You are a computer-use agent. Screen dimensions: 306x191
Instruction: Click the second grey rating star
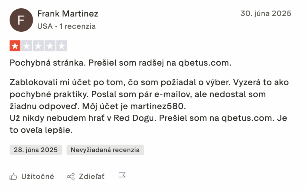pyautogui.click(x=27, y=46)
